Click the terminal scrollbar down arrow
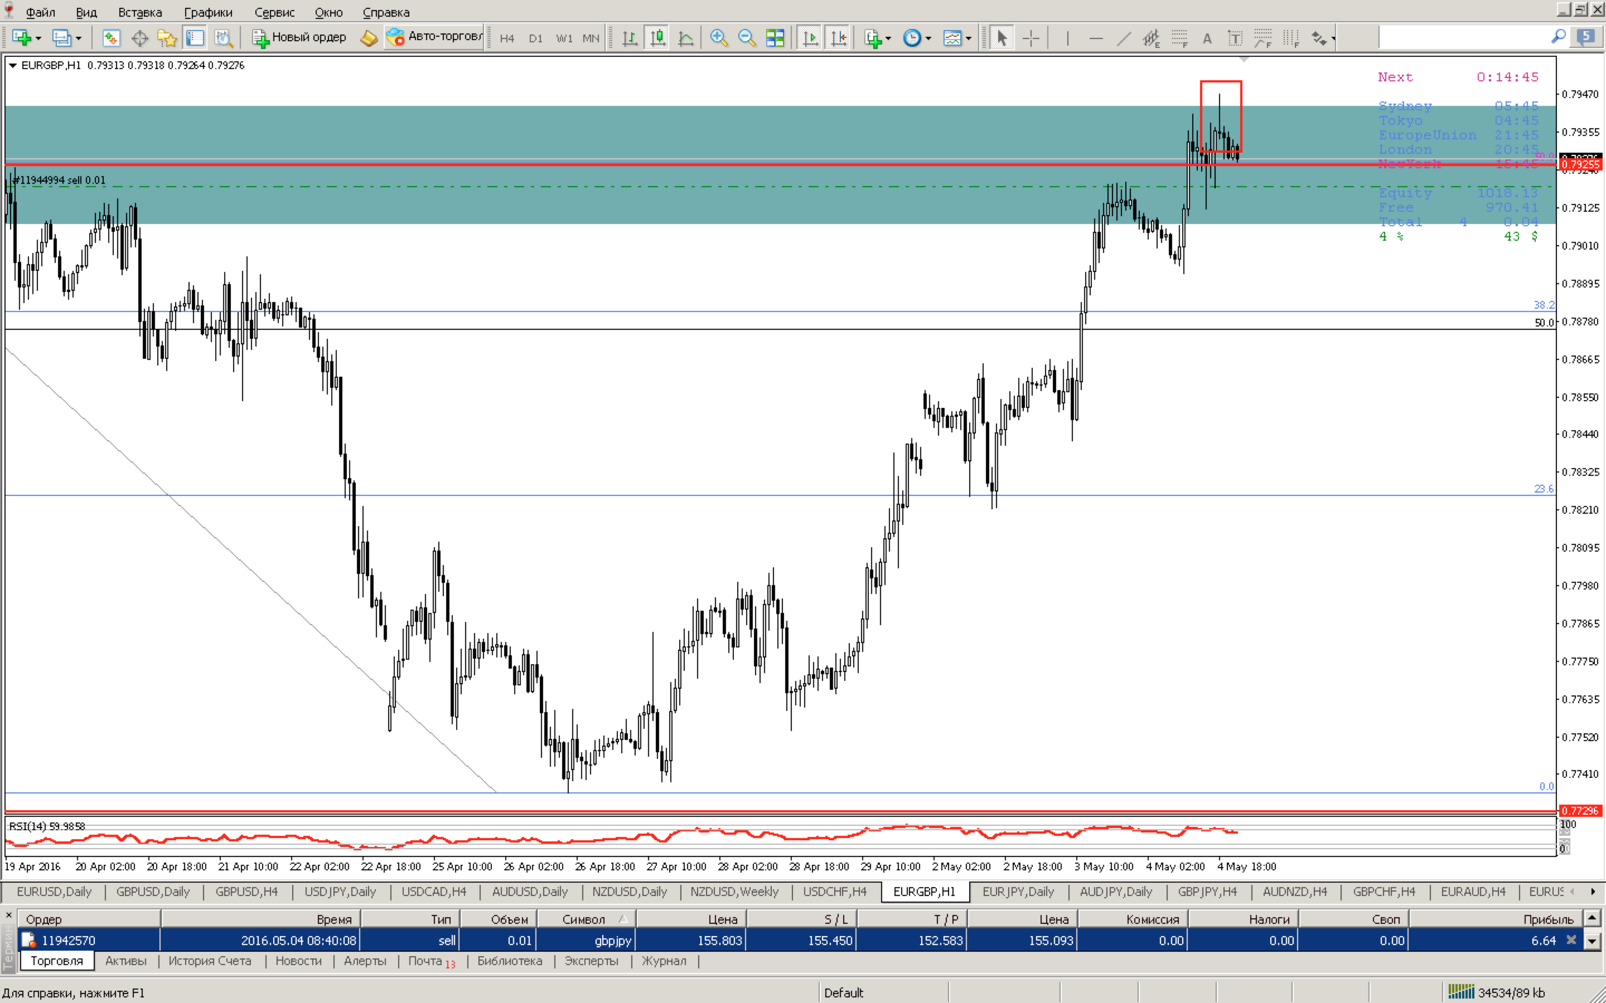This screenshot has width=1606, height=1003. click(1592, 941)
